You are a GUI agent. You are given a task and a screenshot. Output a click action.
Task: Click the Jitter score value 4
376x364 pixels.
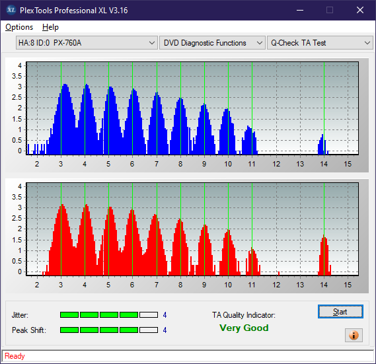click(165, 315)
